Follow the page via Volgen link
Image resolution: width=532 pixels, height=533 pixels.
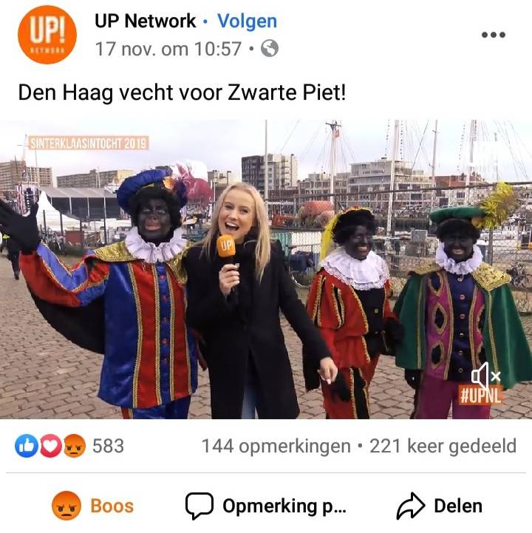pos(248,21)
